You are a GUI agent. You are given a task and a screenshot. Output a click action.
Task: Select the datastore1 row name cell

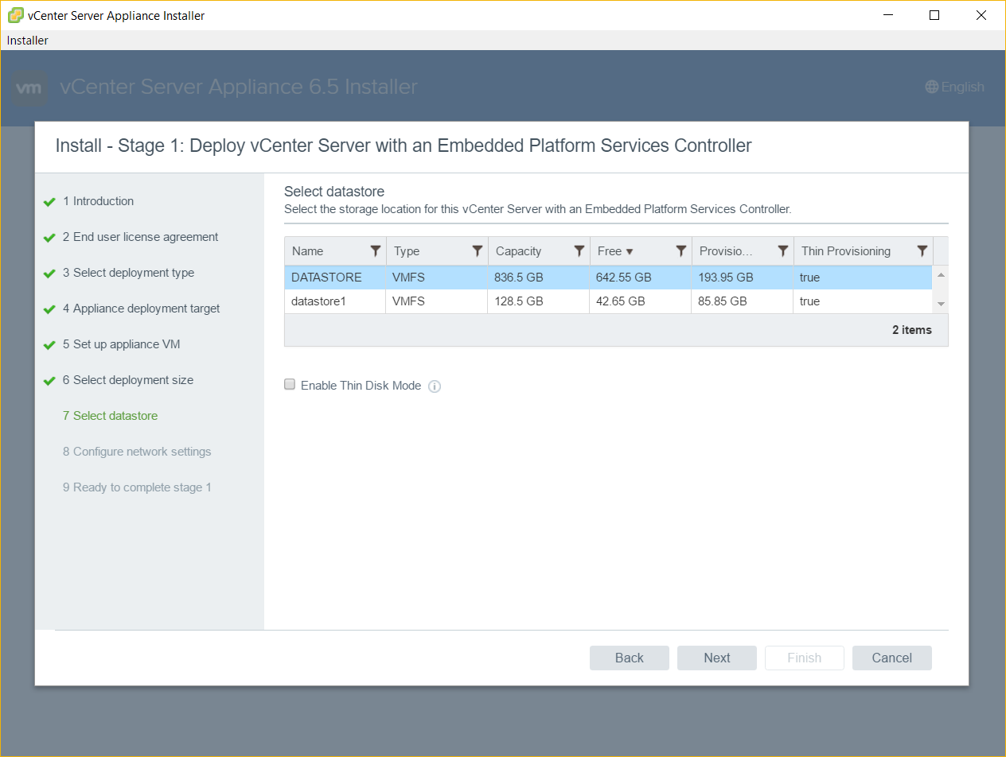(335, 301)
